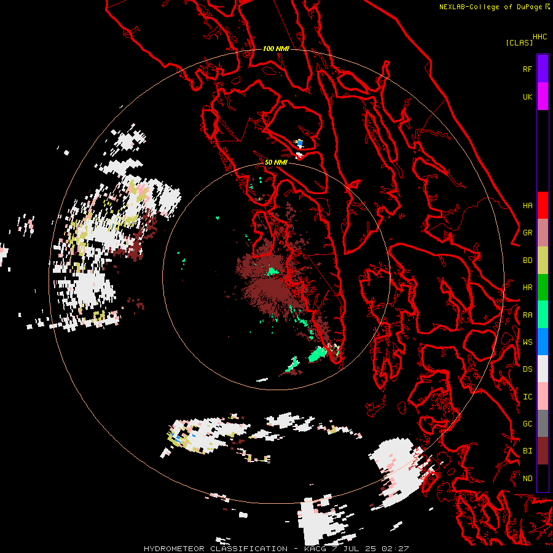Click the "UK" legend label text
The height and width of the screenshot is (553, 553).
(527, 96)
